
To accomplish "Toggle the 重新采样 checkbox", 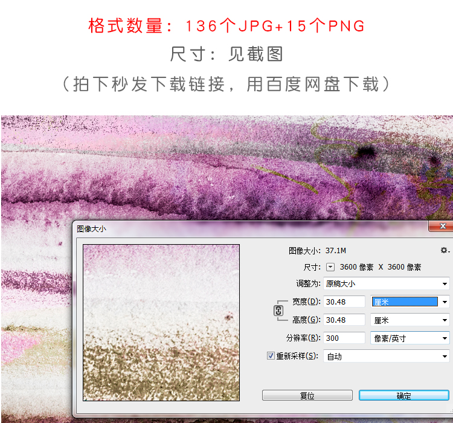I will (x=271, y=356).
